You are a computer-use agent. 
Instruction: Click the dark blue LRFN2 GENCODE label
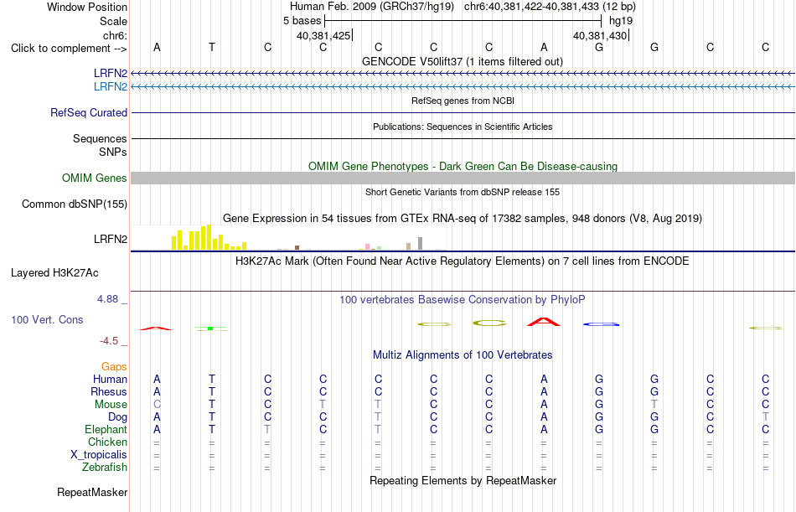(x=110, y=73)
